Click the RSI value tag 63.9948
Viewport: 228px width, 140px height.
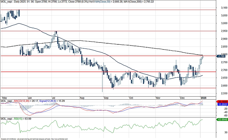tap(222, 120)
